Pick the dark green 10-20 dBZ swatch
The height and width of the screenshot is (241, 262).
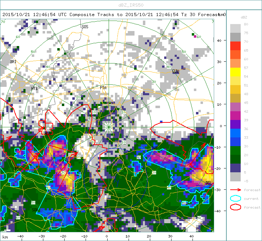click(x=235, y=159)
